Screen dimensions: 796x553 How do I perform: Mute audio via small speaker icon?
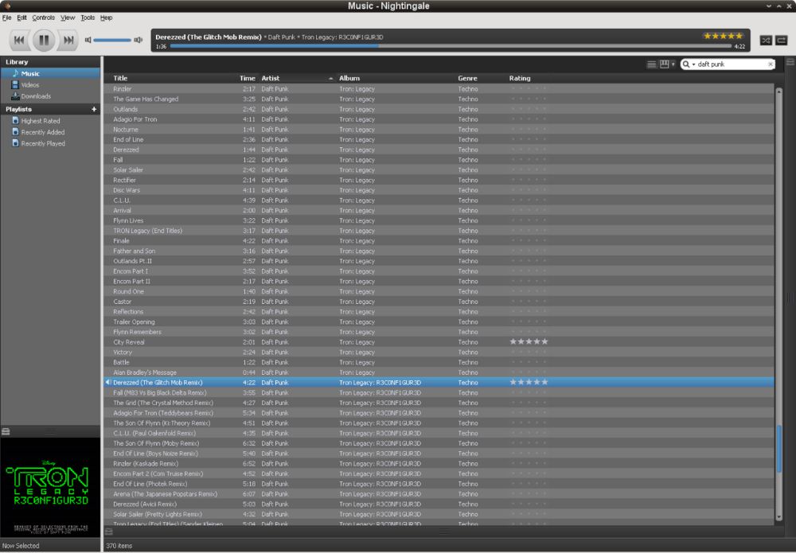point(88,40)
